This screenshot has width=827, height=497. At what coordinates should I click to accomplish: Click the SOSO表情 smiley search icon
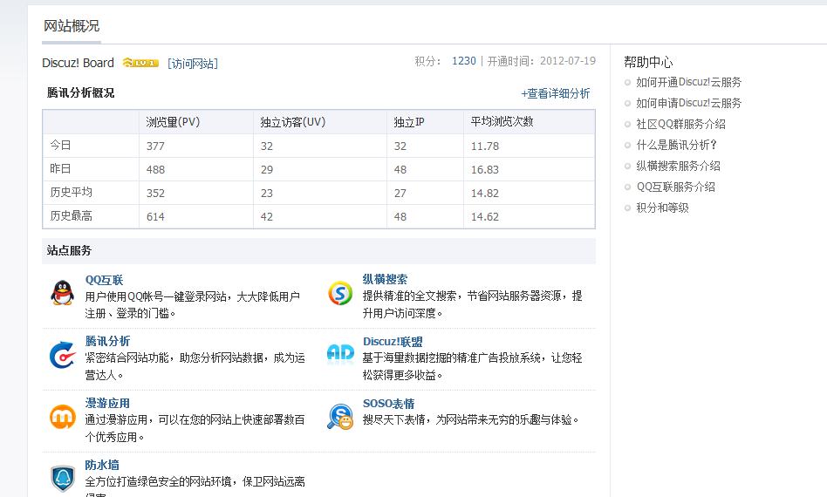click(x=340, y=417)
